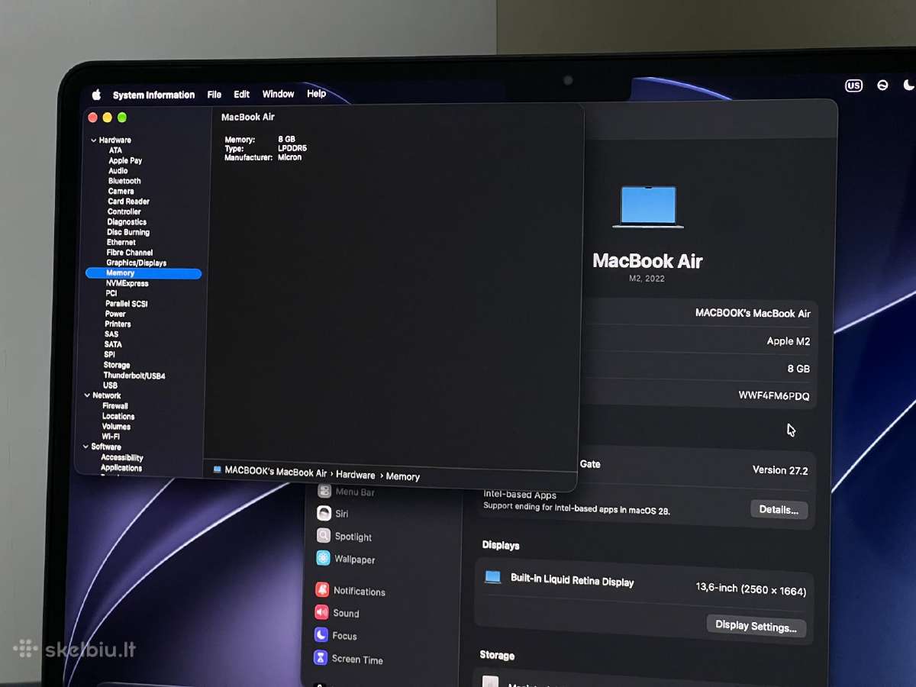Click Details button for Intel-based Apps
The image size is (916, 687).
pos(779,510)
